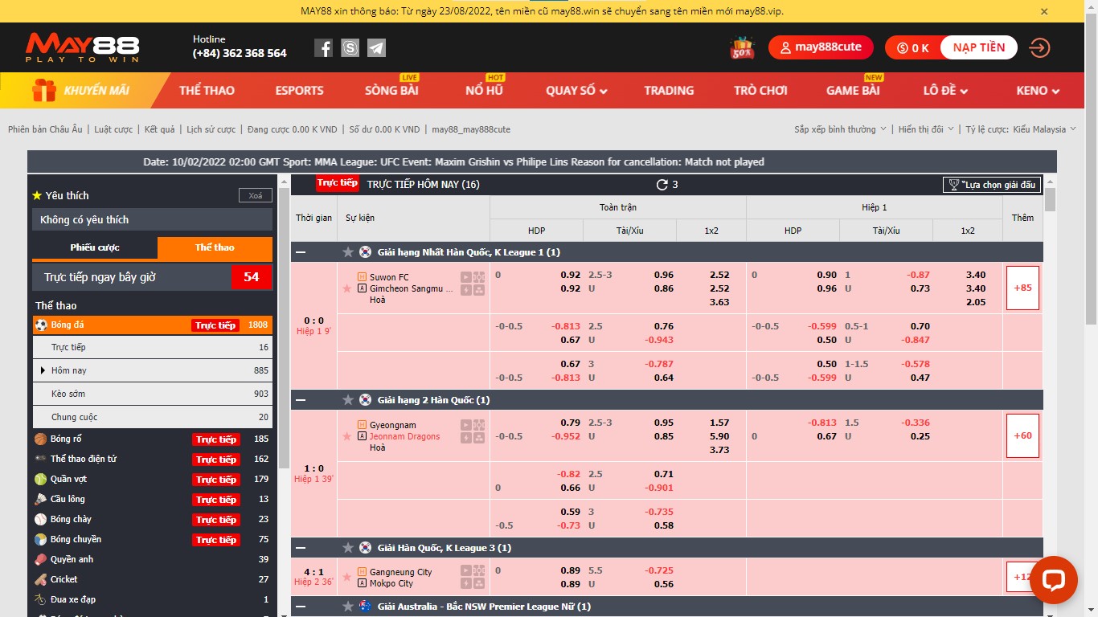
Task: Open the THỂ THAO menu
Action: pos(207,91)
